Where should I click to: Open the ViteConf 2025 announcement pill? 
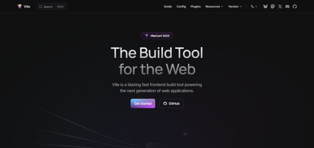(157, 36)
